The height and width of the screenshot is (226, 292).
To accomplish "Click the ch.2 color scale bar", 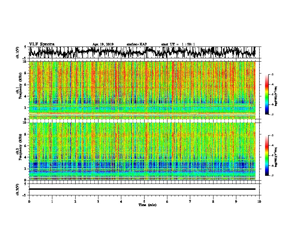I will (x=267, y=155).
